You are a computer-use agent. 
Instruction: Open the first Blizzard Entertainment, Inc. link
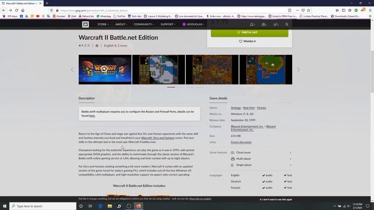247,127
